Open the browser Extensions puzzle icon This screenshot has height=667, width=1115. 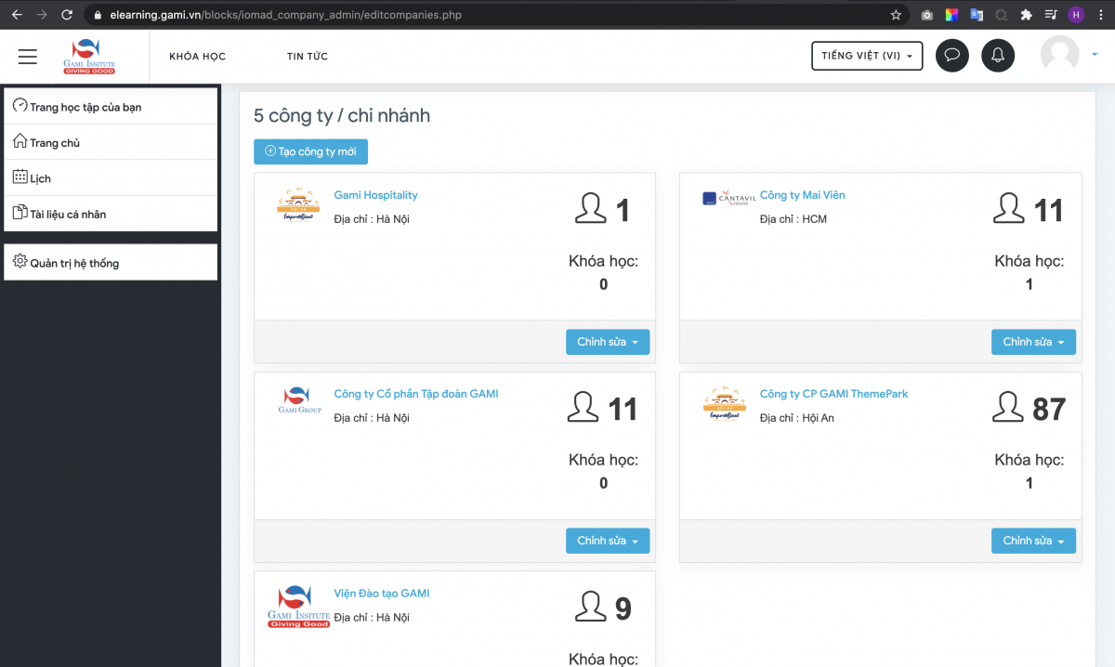coord(1026,15)
